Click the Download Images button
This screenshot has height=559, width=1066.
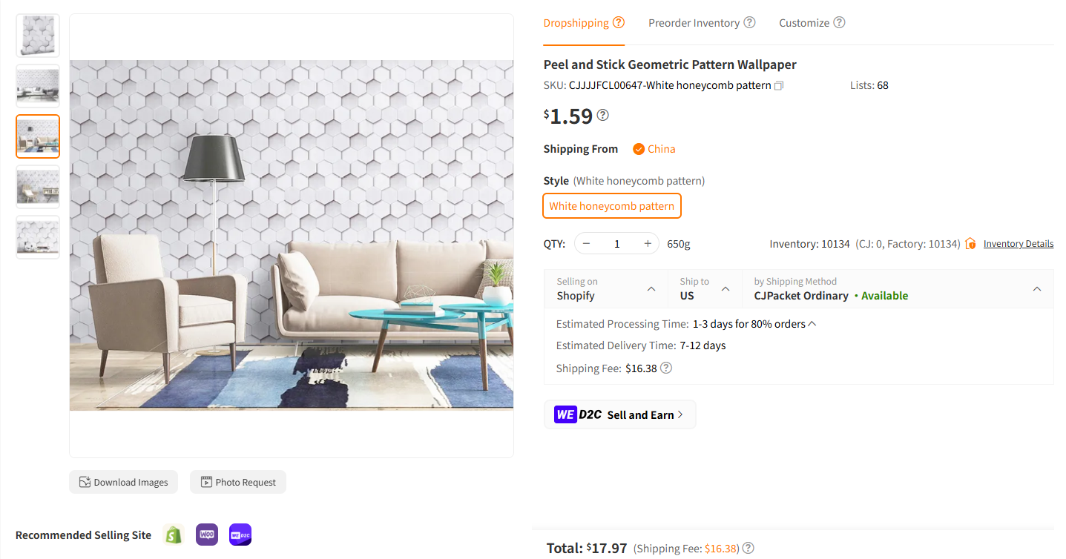point(124,482)
